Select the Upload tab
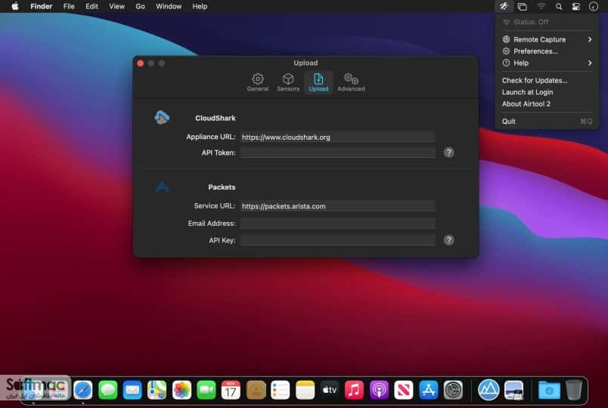This screenshot has height=408, width=608. click(318, 82)
